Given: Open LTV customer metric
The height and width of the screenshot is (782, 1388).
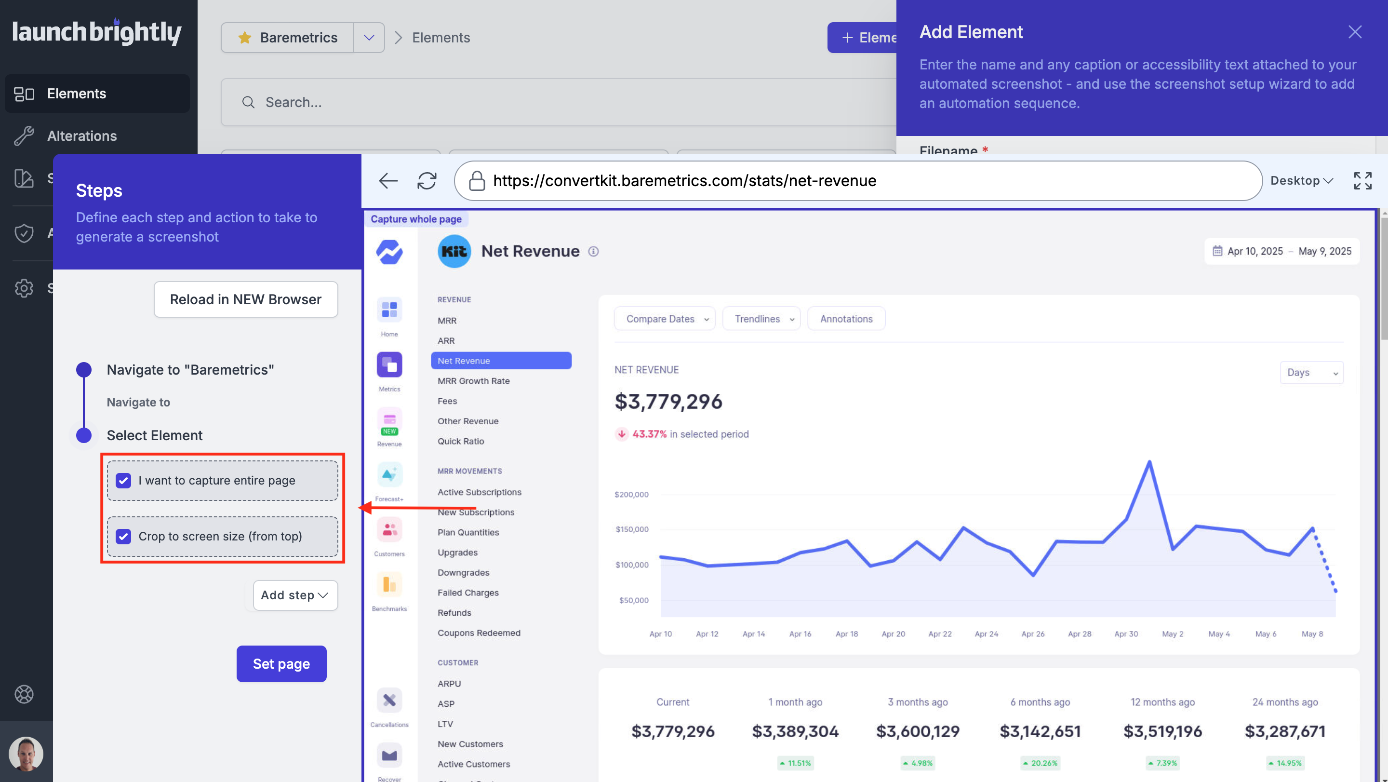Looking at the screenshot, I should 445,724.
